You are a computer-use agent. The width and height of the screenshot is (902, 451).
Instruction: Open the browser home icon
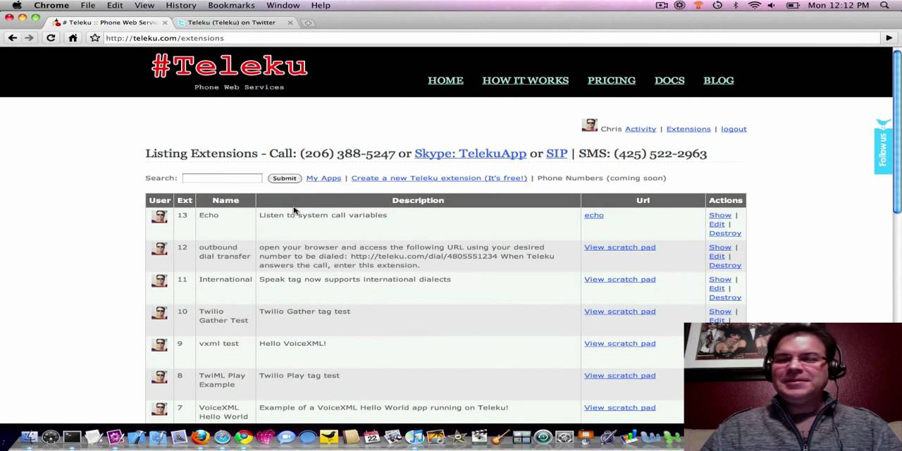point(73,38)
